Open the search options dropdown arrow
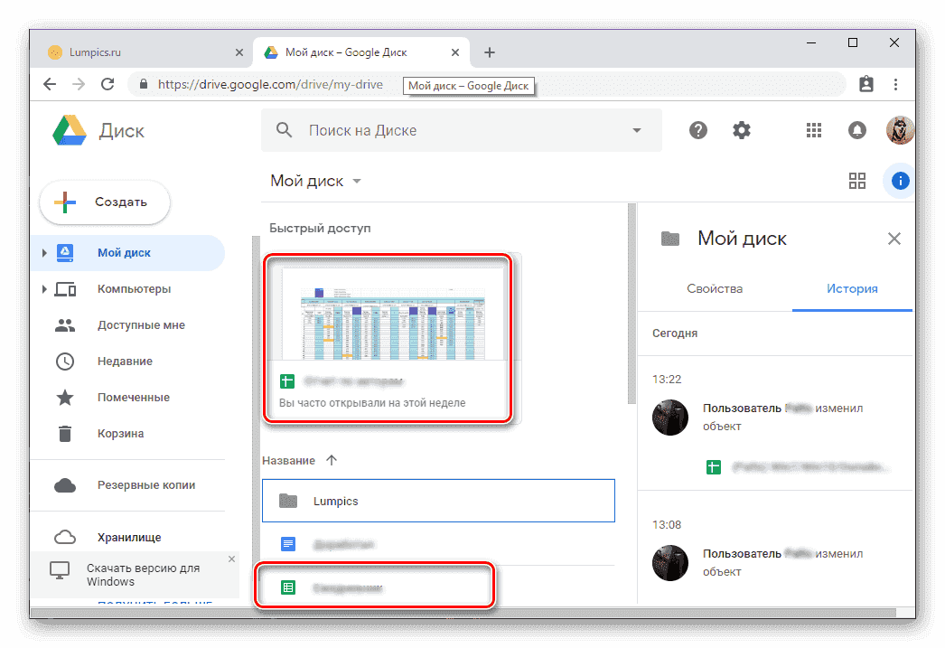Image resolution: width=945 pixels, height=648 pixels. click(x=635, y=129)
